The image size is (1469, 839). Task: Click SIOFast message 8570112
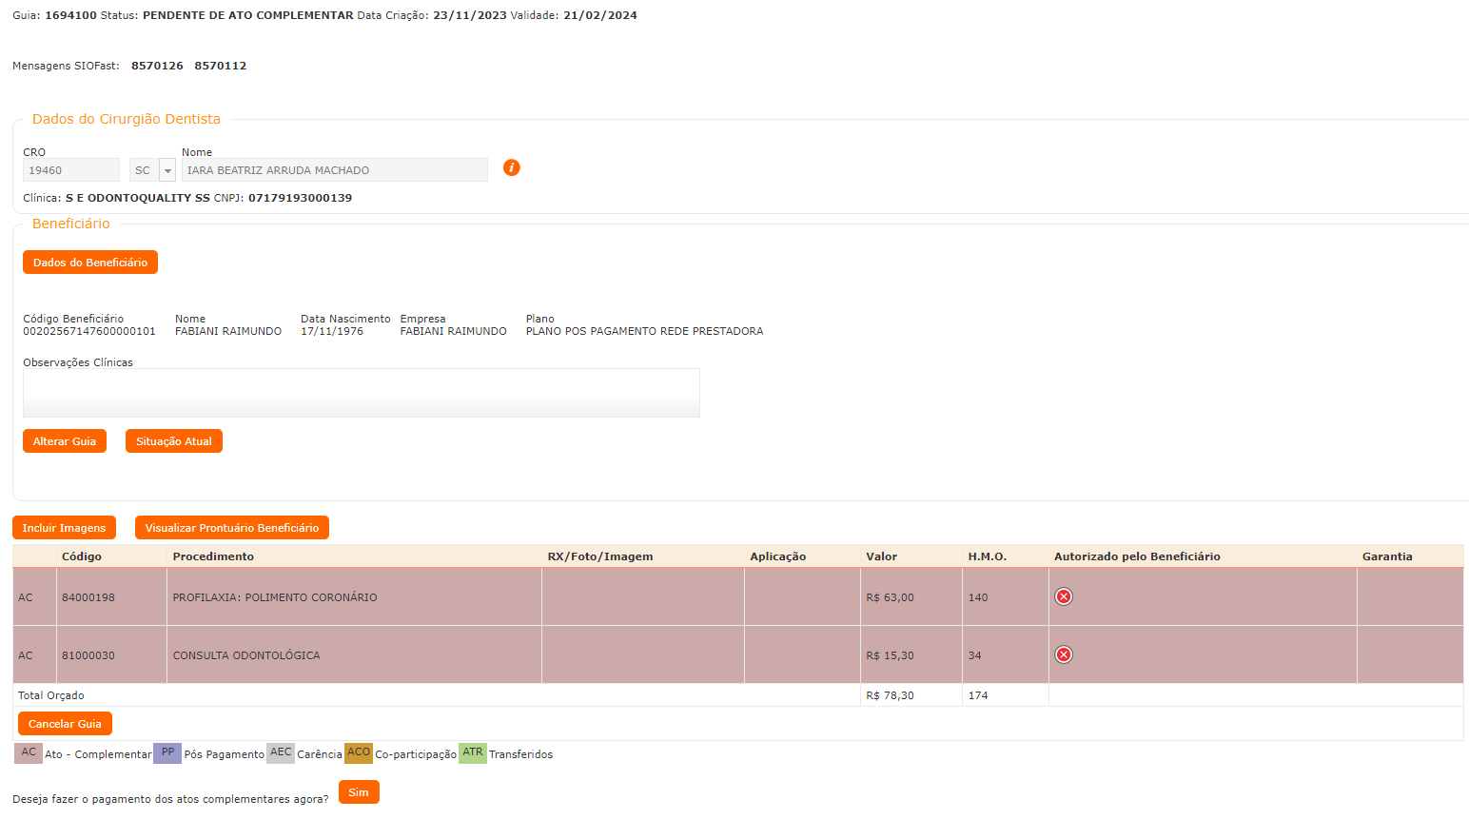pos(221,66)
